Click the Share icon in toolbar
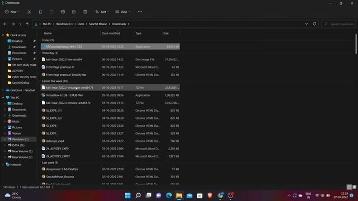Screen dimensions: 358x201 [74, 12]
